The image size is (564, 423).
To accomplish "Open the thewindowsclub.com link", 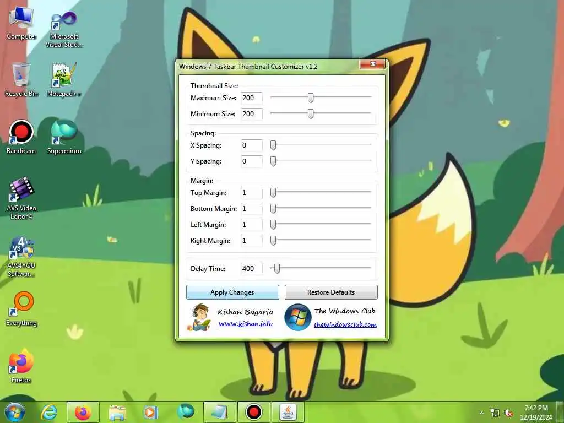I will tap(345, 324).
